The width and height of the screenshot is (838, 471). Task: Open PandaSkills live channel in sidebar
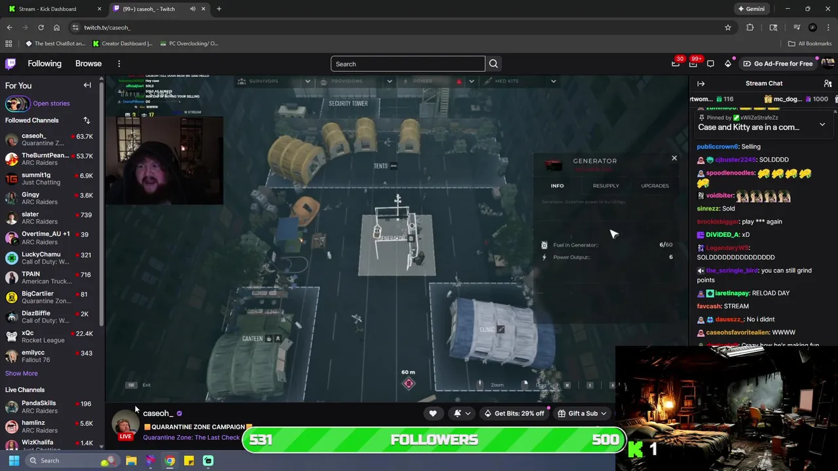click(x=51, y=407)
